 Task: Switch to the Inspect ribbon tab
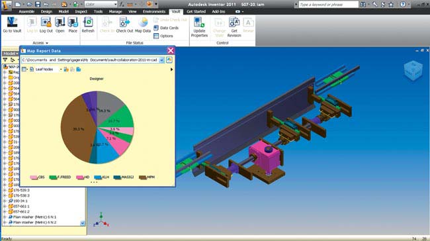click(81, 11)
